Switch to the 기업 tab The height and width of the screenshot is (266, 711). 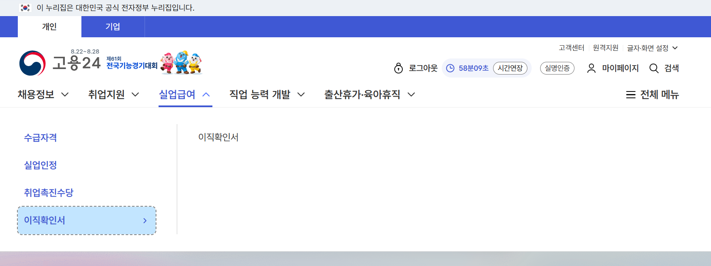[113, 27]
